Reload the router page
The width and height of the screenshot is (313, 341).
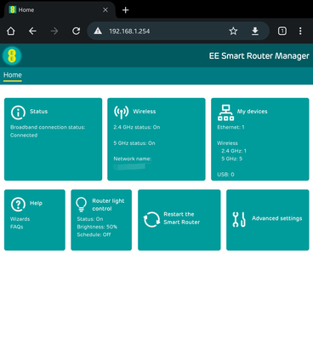[76, 31]
